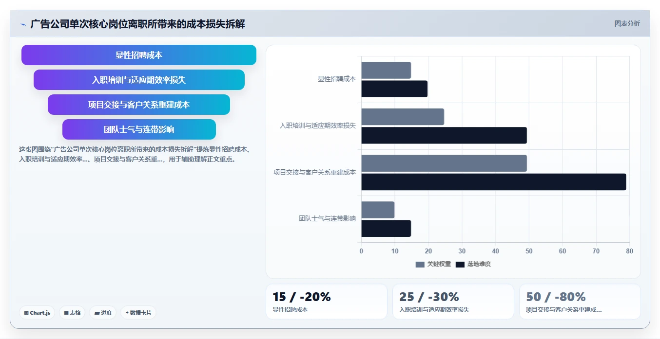Click the 进度 tag chip
The width and height of the screenshot is (660, 339).
[x=103, y=313]
